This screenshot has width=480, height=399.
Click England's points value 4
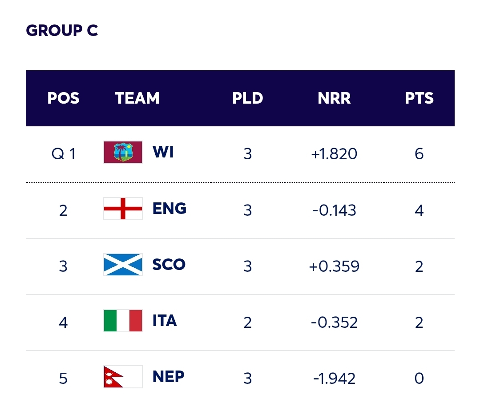419,210
